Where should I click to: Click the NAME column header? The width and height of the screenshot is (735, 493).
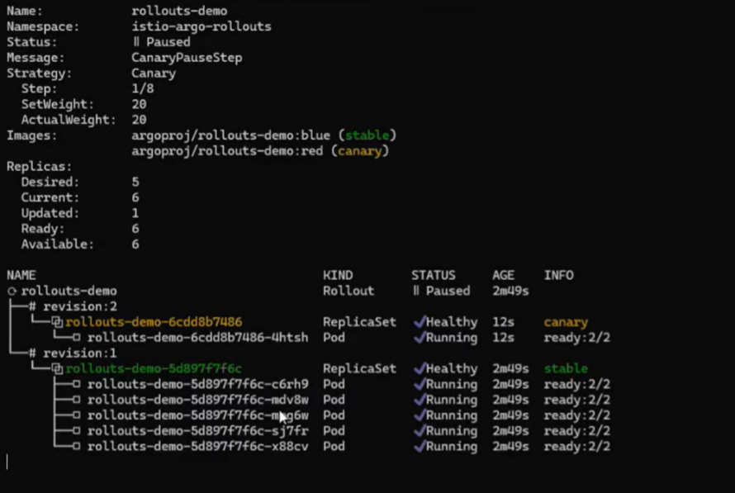point(21,275)
